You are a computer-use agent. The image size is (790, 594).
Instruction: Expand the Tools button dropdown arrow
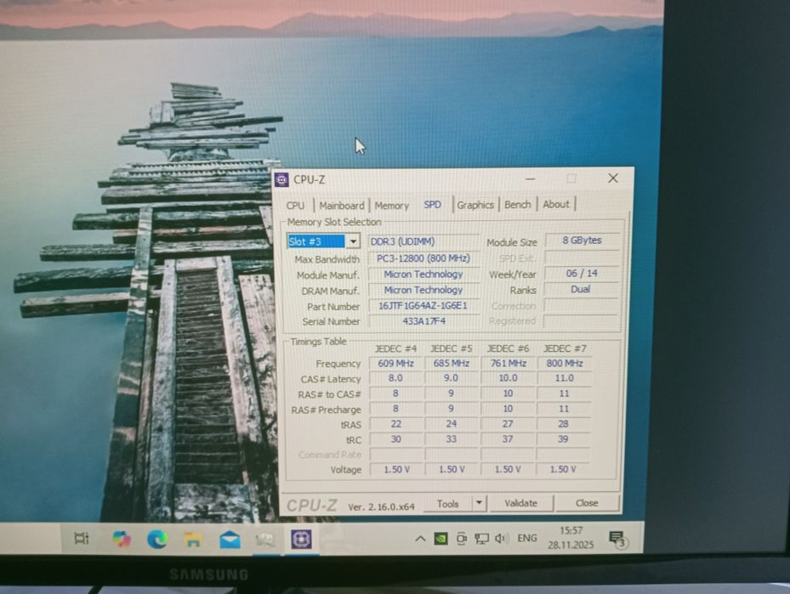tap(479, 502)
